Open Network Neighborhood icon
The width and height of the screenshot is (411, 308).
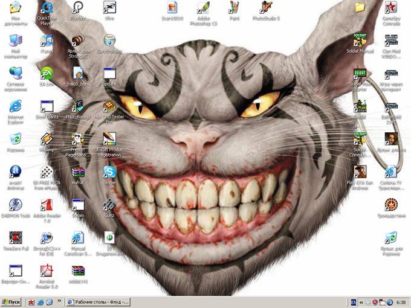pyautogui.click(x=16, y=73)
